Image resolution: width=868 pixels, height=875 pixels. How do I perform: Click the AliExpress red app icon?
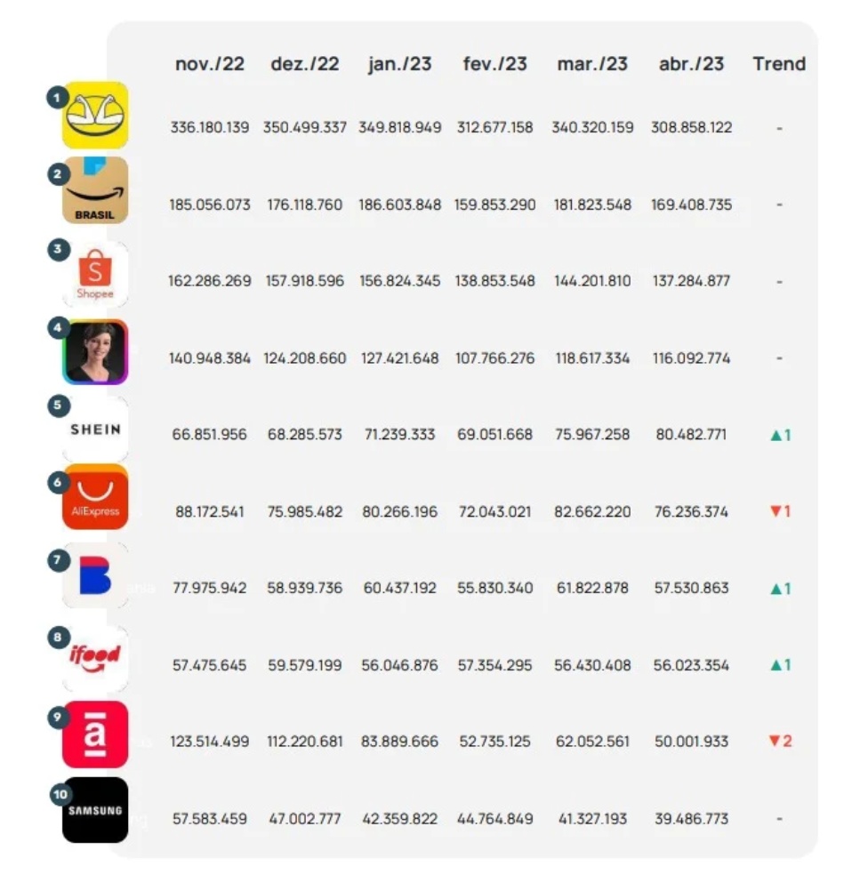(95, 497)
